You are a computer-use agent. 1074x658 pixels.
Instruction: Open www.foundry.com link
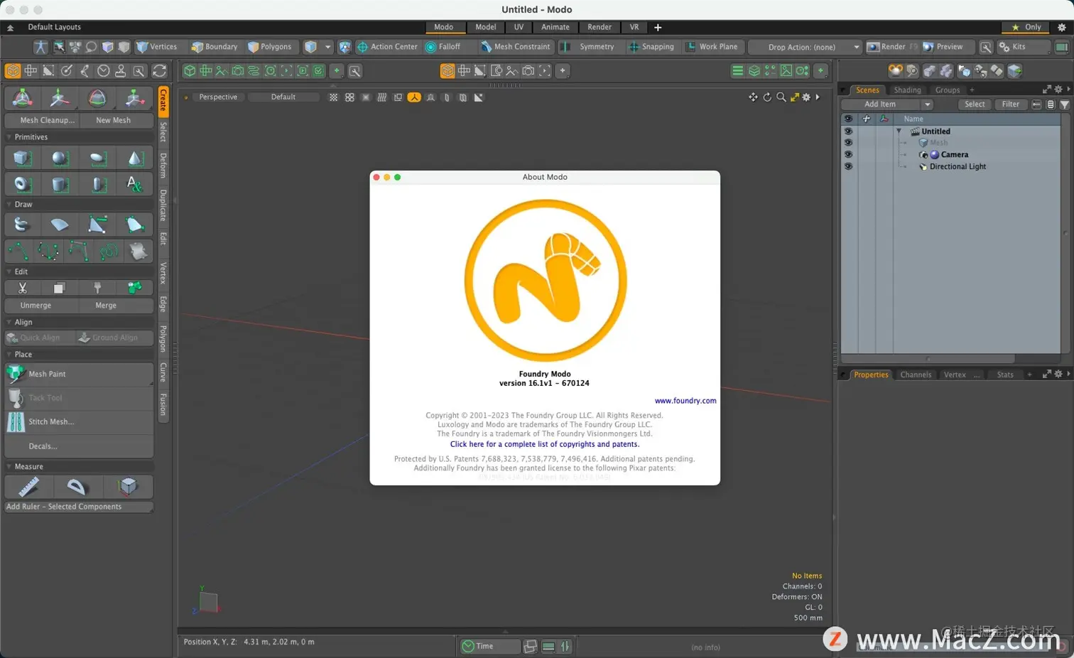[x=685, y=401]
